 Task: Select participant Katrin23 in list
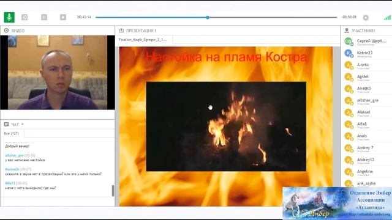click(366, 53)
